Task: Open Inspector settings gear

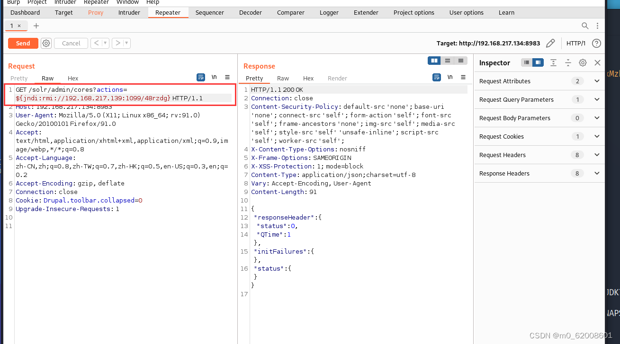Action: pos(583,62)
